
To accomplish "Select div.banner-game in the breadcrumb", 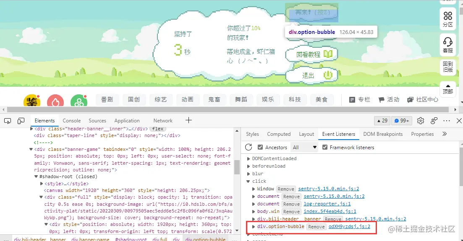I will tap(90, 239).
